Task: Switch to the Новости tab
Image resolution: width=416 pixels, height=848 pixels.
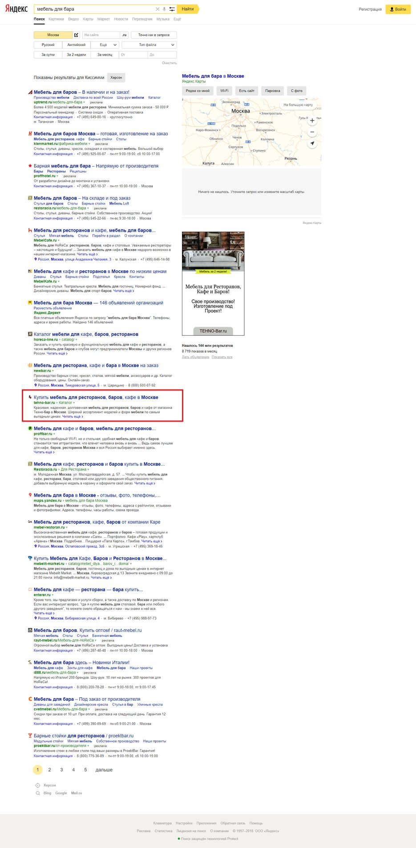Action: coord(121,19)
